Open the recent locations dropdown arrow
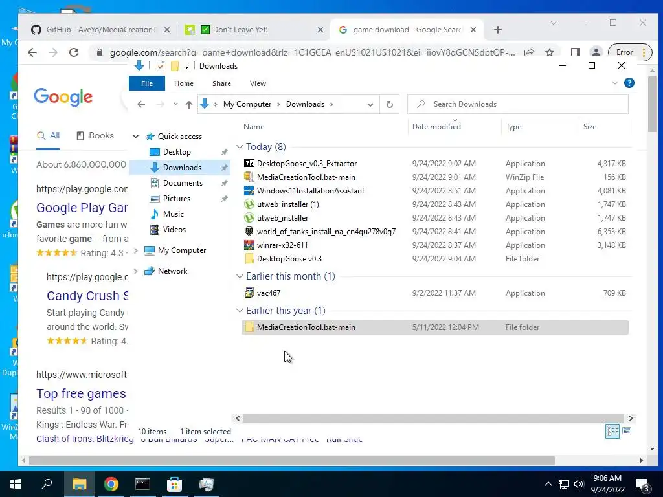The width and height of the screenshot is (663, 497). point(175,104)
